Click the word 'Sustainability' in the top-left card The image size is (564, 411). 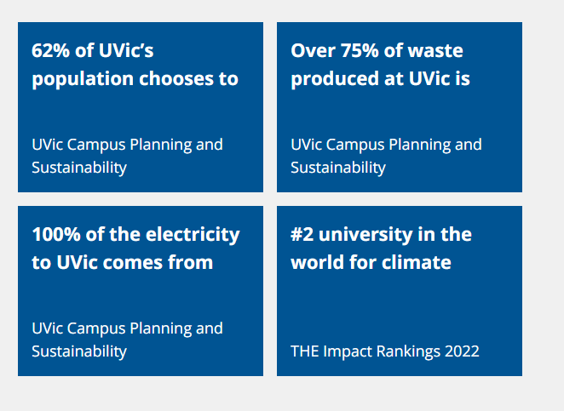79,168
